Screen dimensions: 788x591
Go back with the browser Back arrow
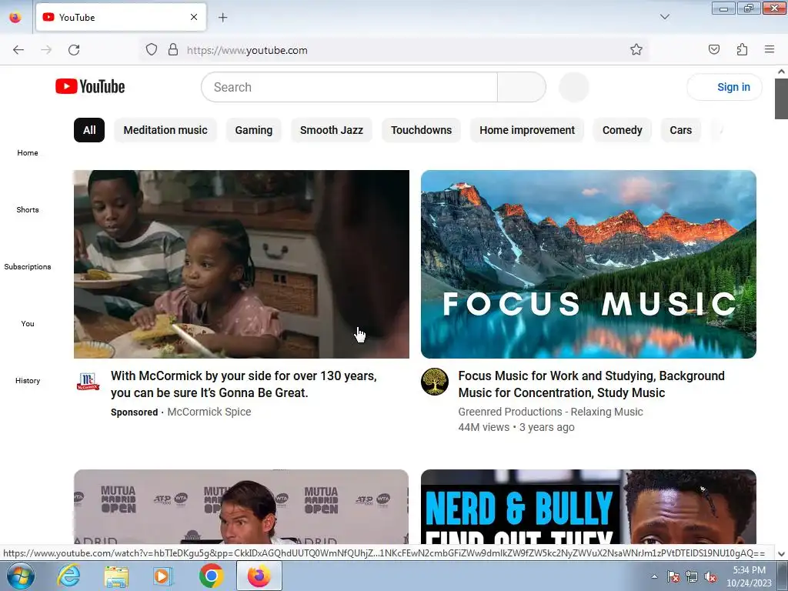[x=18, y=50]
